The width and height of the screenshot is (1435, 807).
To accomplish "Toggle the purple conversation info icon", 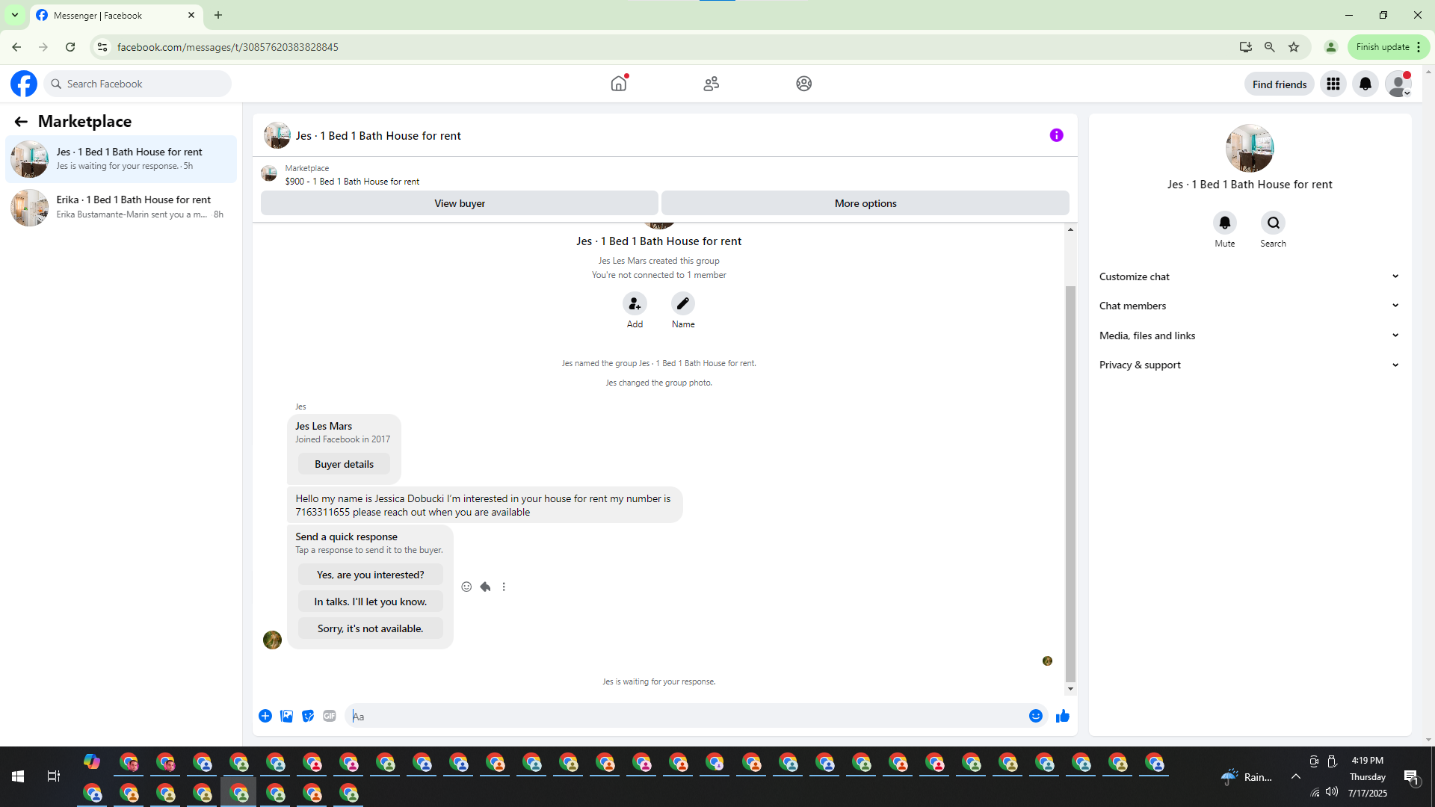I will pos(1056,135).
